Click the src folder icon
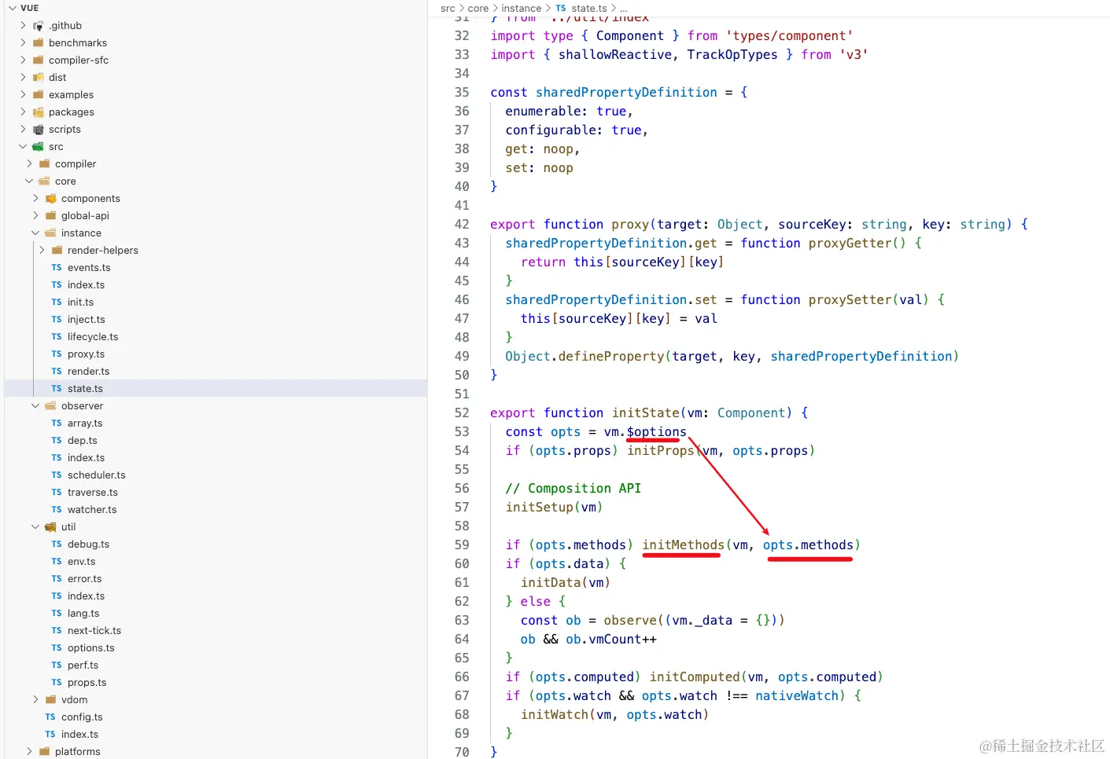 pos(38,147)
